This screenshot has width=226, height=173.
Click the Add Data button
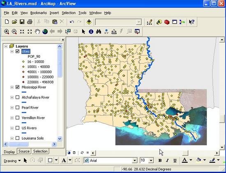[x=89, y=22]
